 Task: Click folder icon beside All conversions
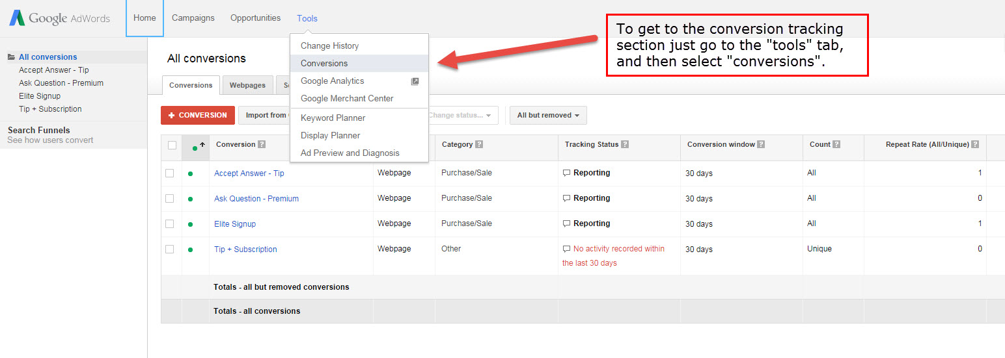click(x=12, y=57)
